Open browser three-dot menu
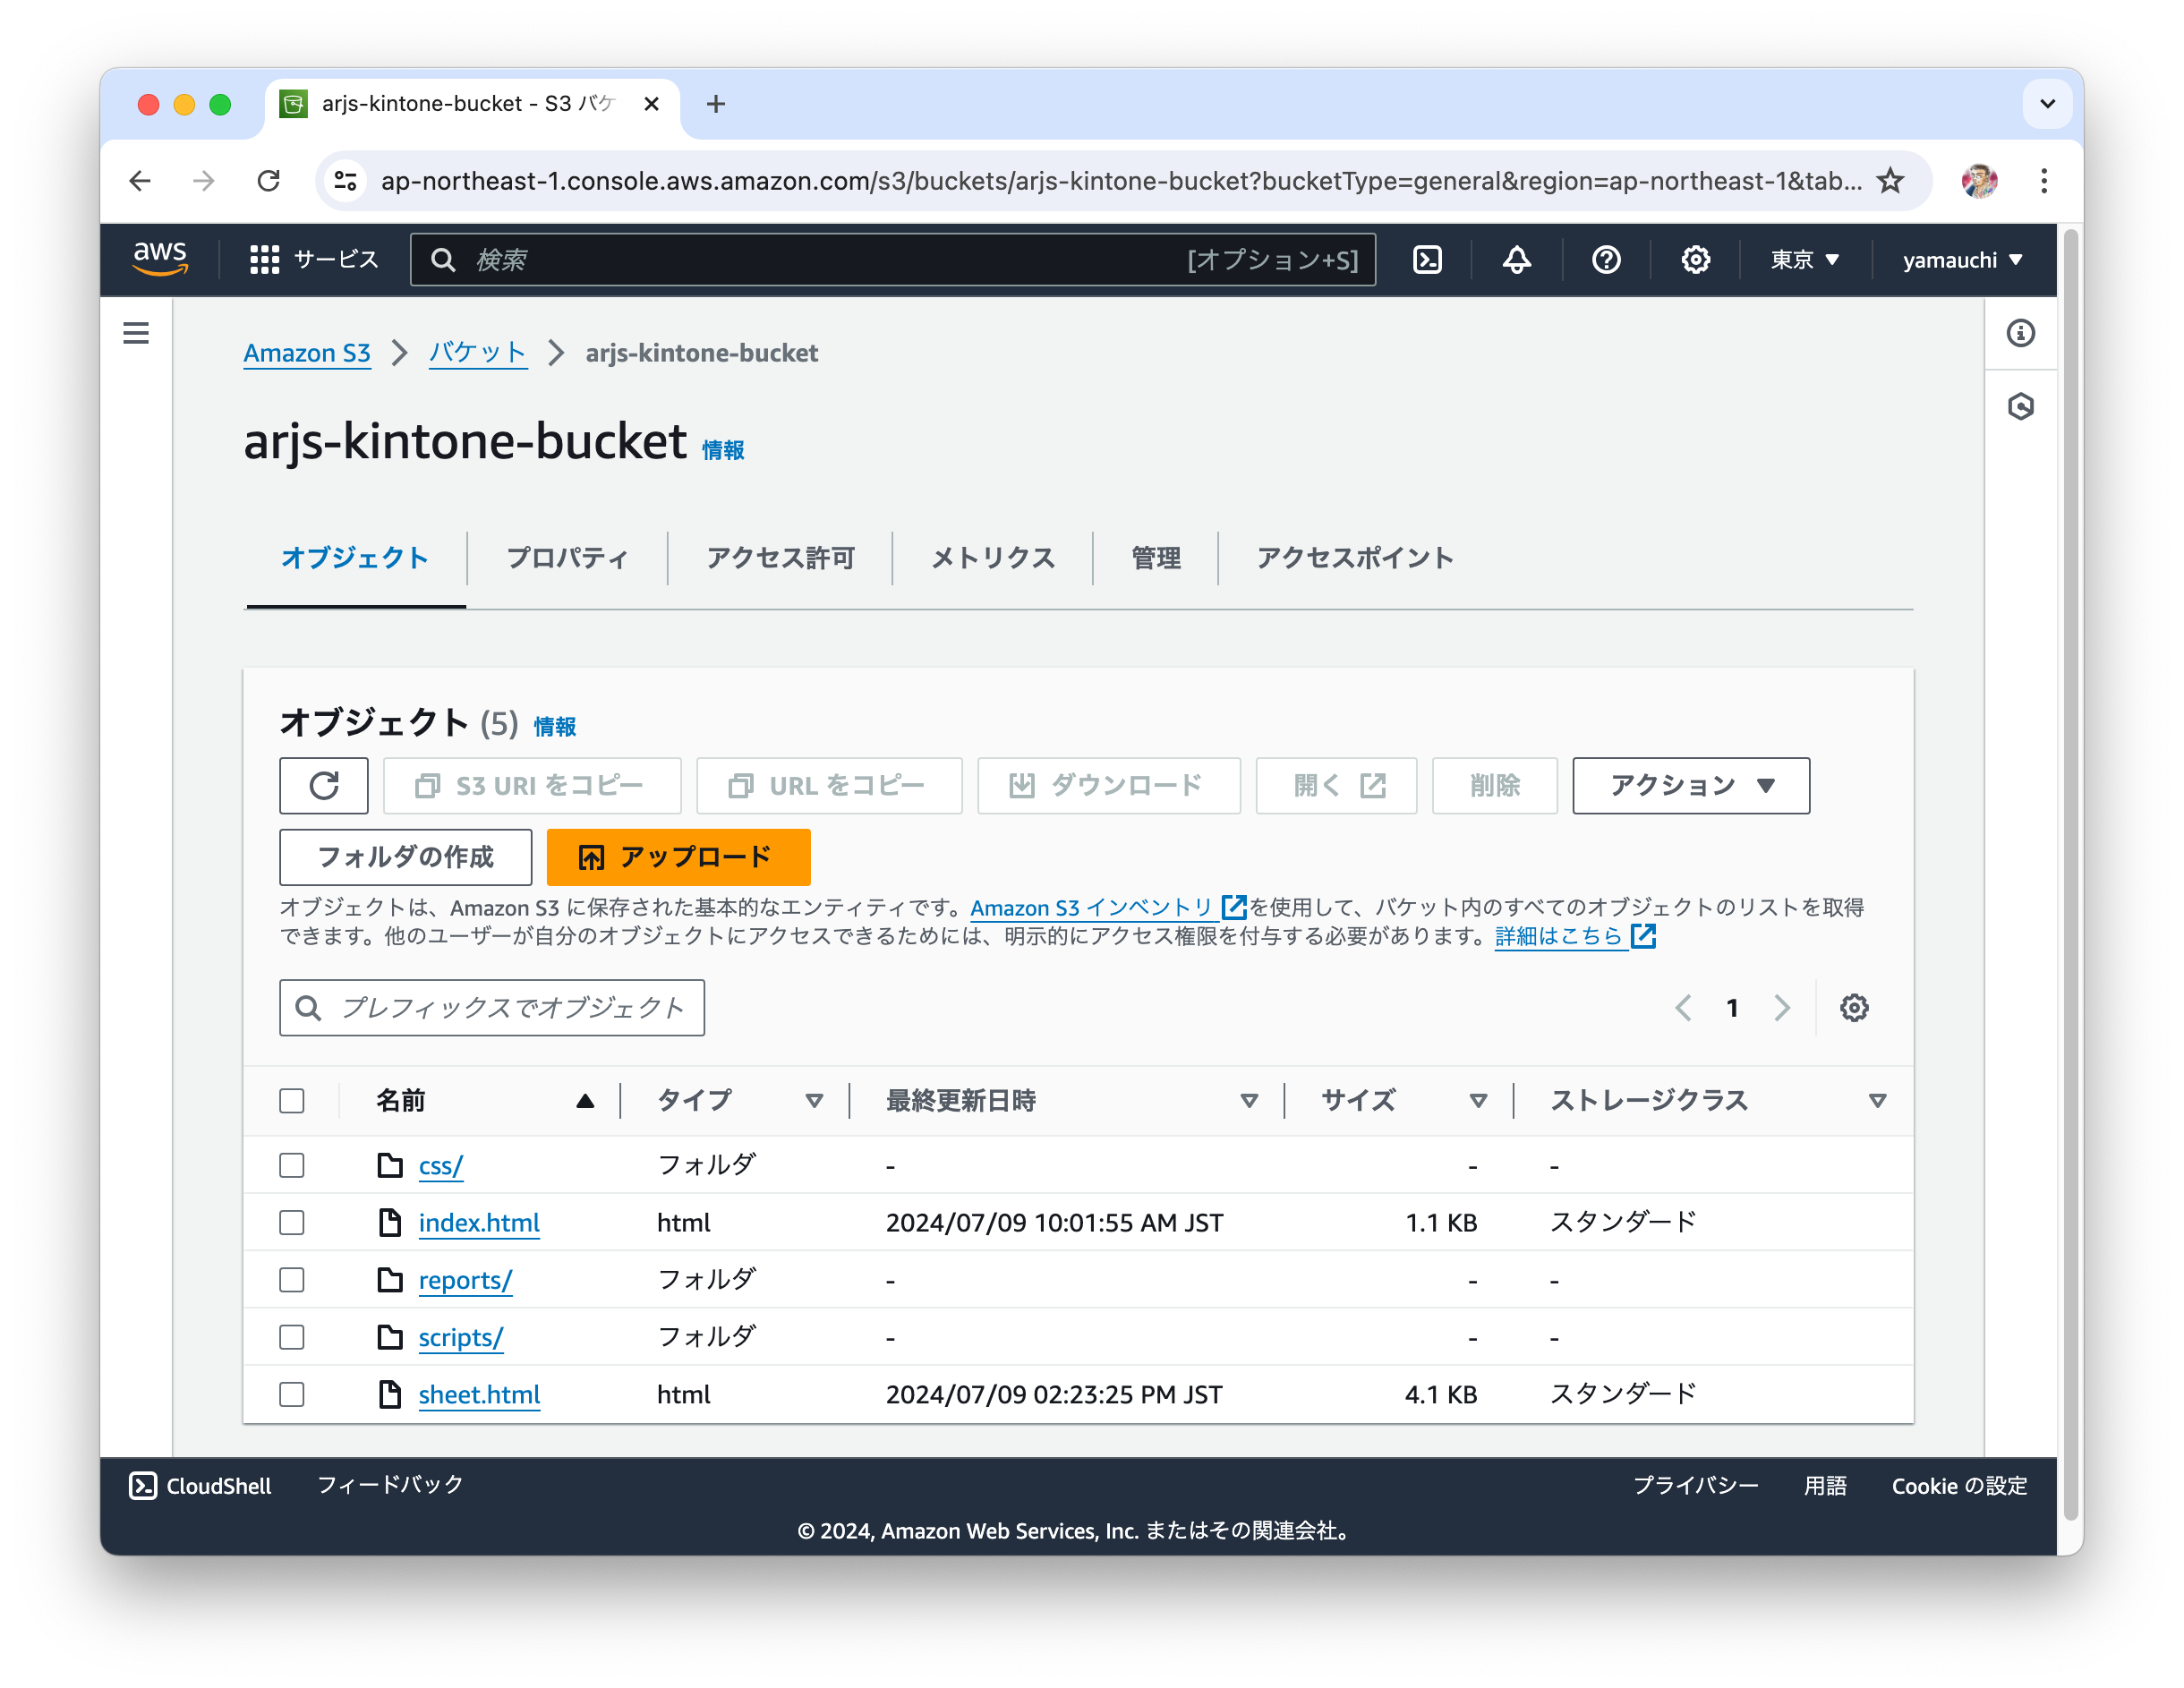 [2044, 181]
